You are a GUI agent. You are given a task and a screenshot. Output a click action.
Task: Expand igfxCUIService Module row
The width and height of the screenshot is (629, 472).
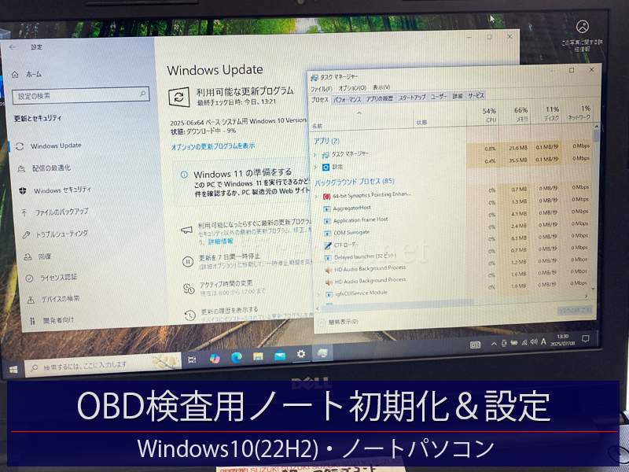click(318, 294)
